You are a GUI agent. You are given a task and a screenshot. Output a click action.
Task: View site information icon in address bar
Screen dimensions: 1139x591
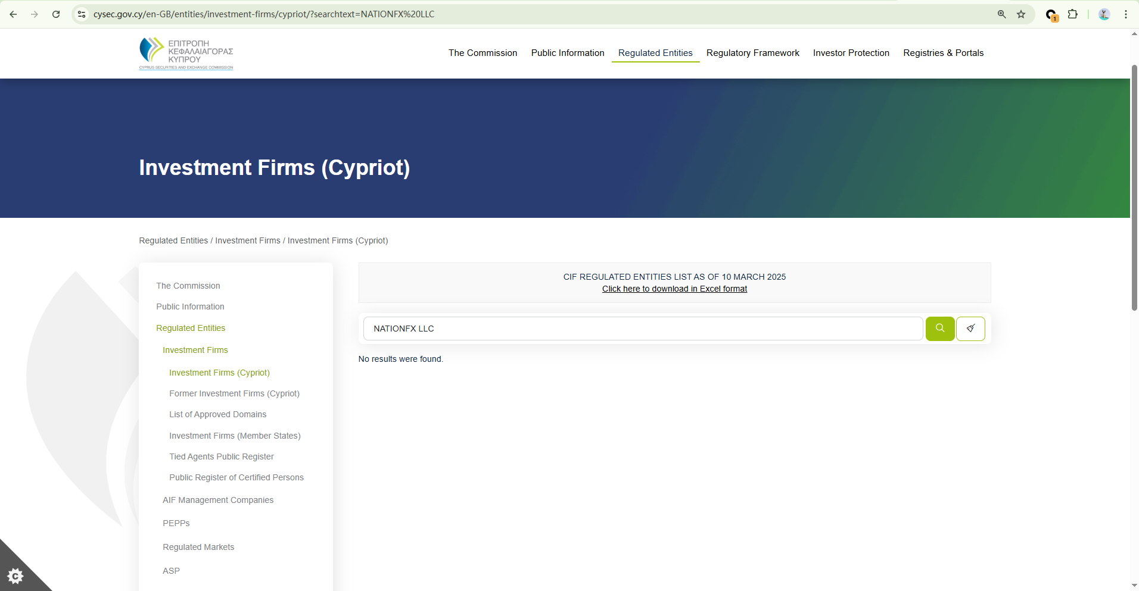82,14
